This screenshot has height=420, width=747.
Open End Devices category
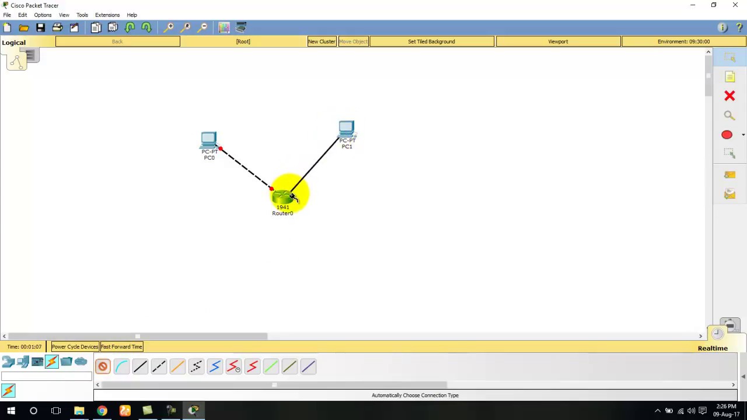[x=23, y=362]
